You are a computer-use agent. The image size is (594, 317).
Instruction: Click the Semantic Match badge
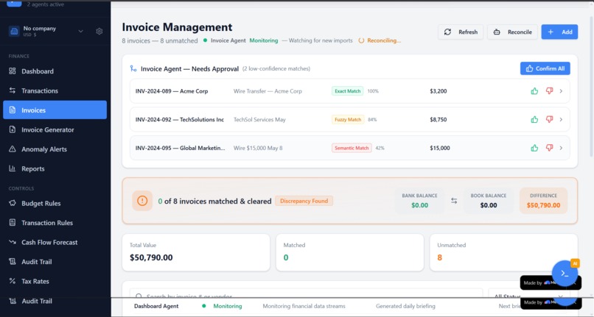pyautogui.click(x=352, y=148)
